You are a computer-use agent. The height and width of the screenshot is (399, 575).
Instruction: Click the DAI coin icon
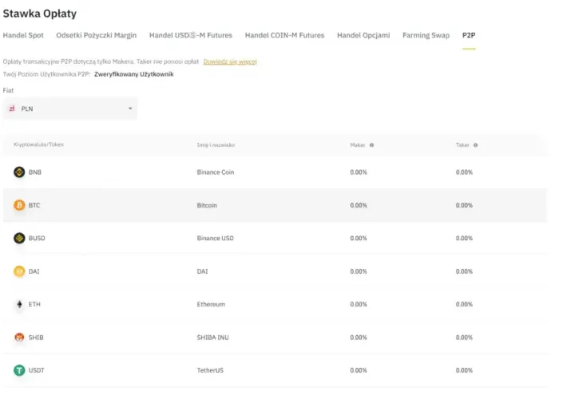click(x=19, y=271)
